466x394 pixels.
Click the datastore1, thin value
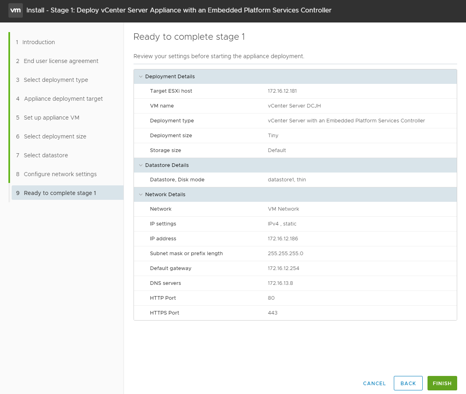(287, 180)
